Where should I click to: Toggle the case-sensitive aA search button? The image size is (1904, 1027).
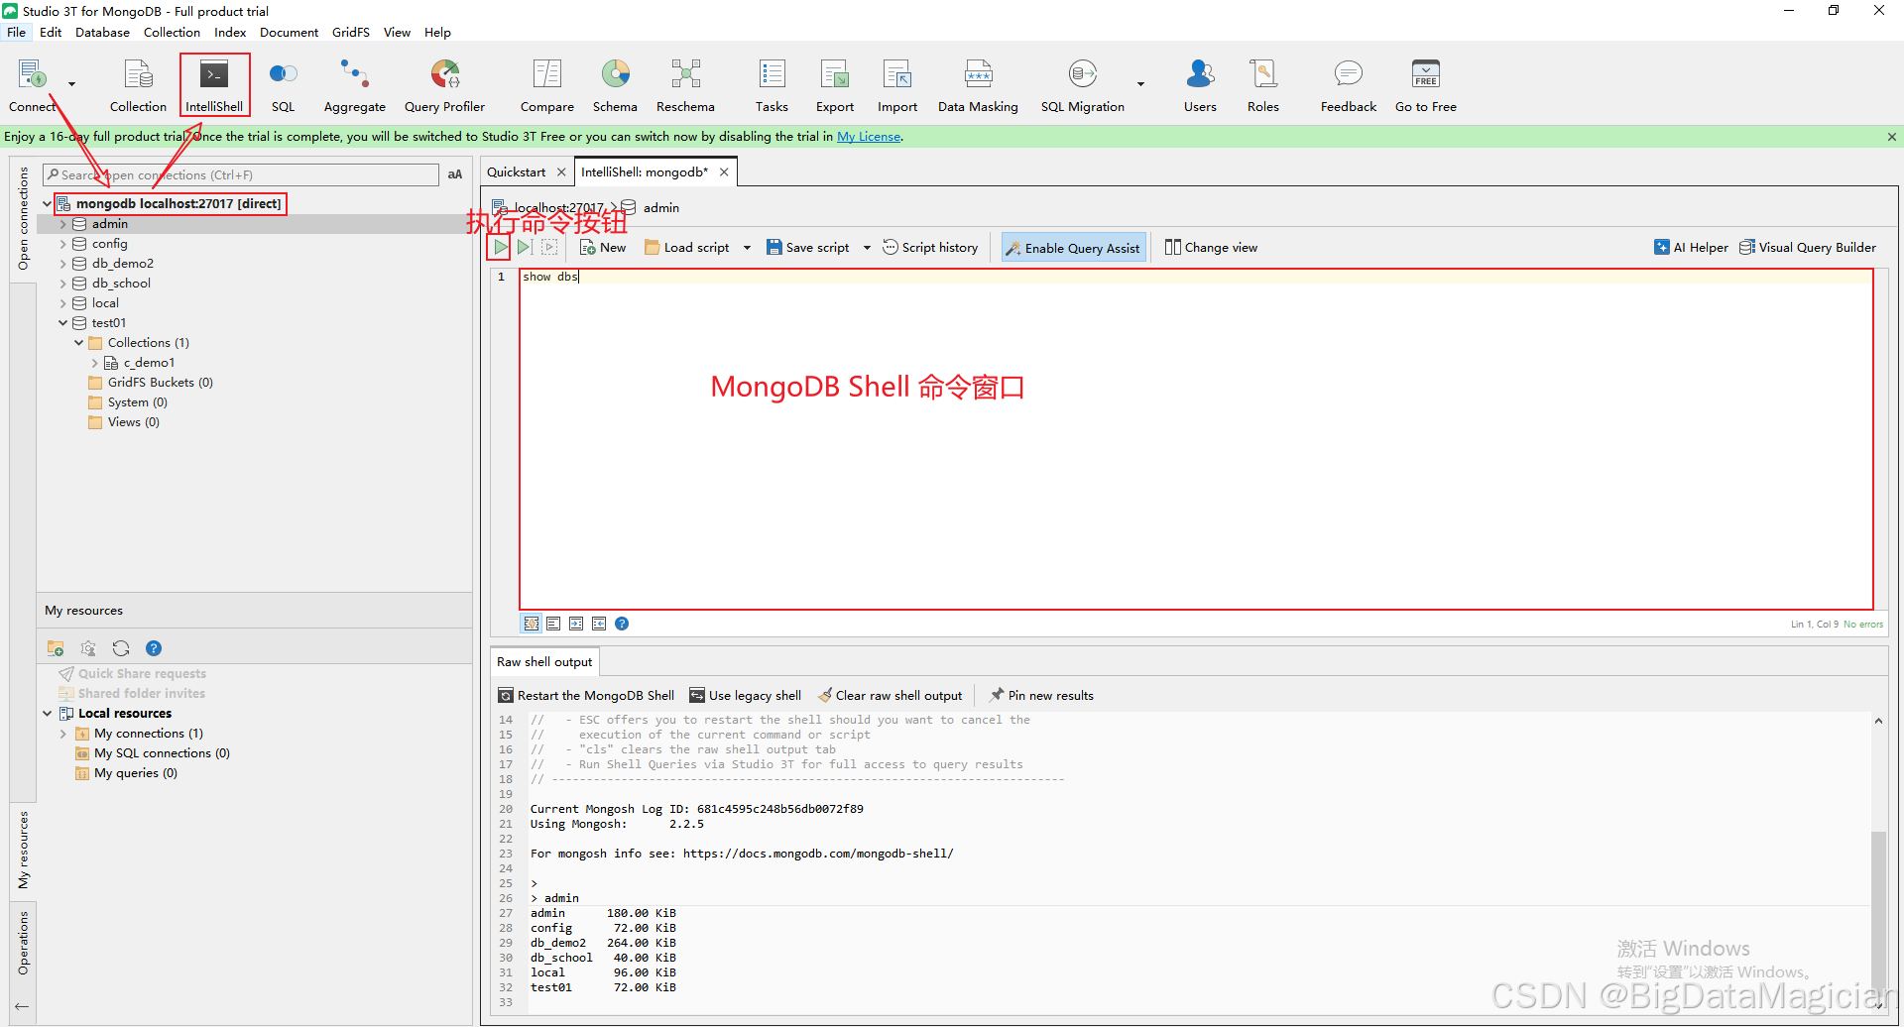coord(455,174)
